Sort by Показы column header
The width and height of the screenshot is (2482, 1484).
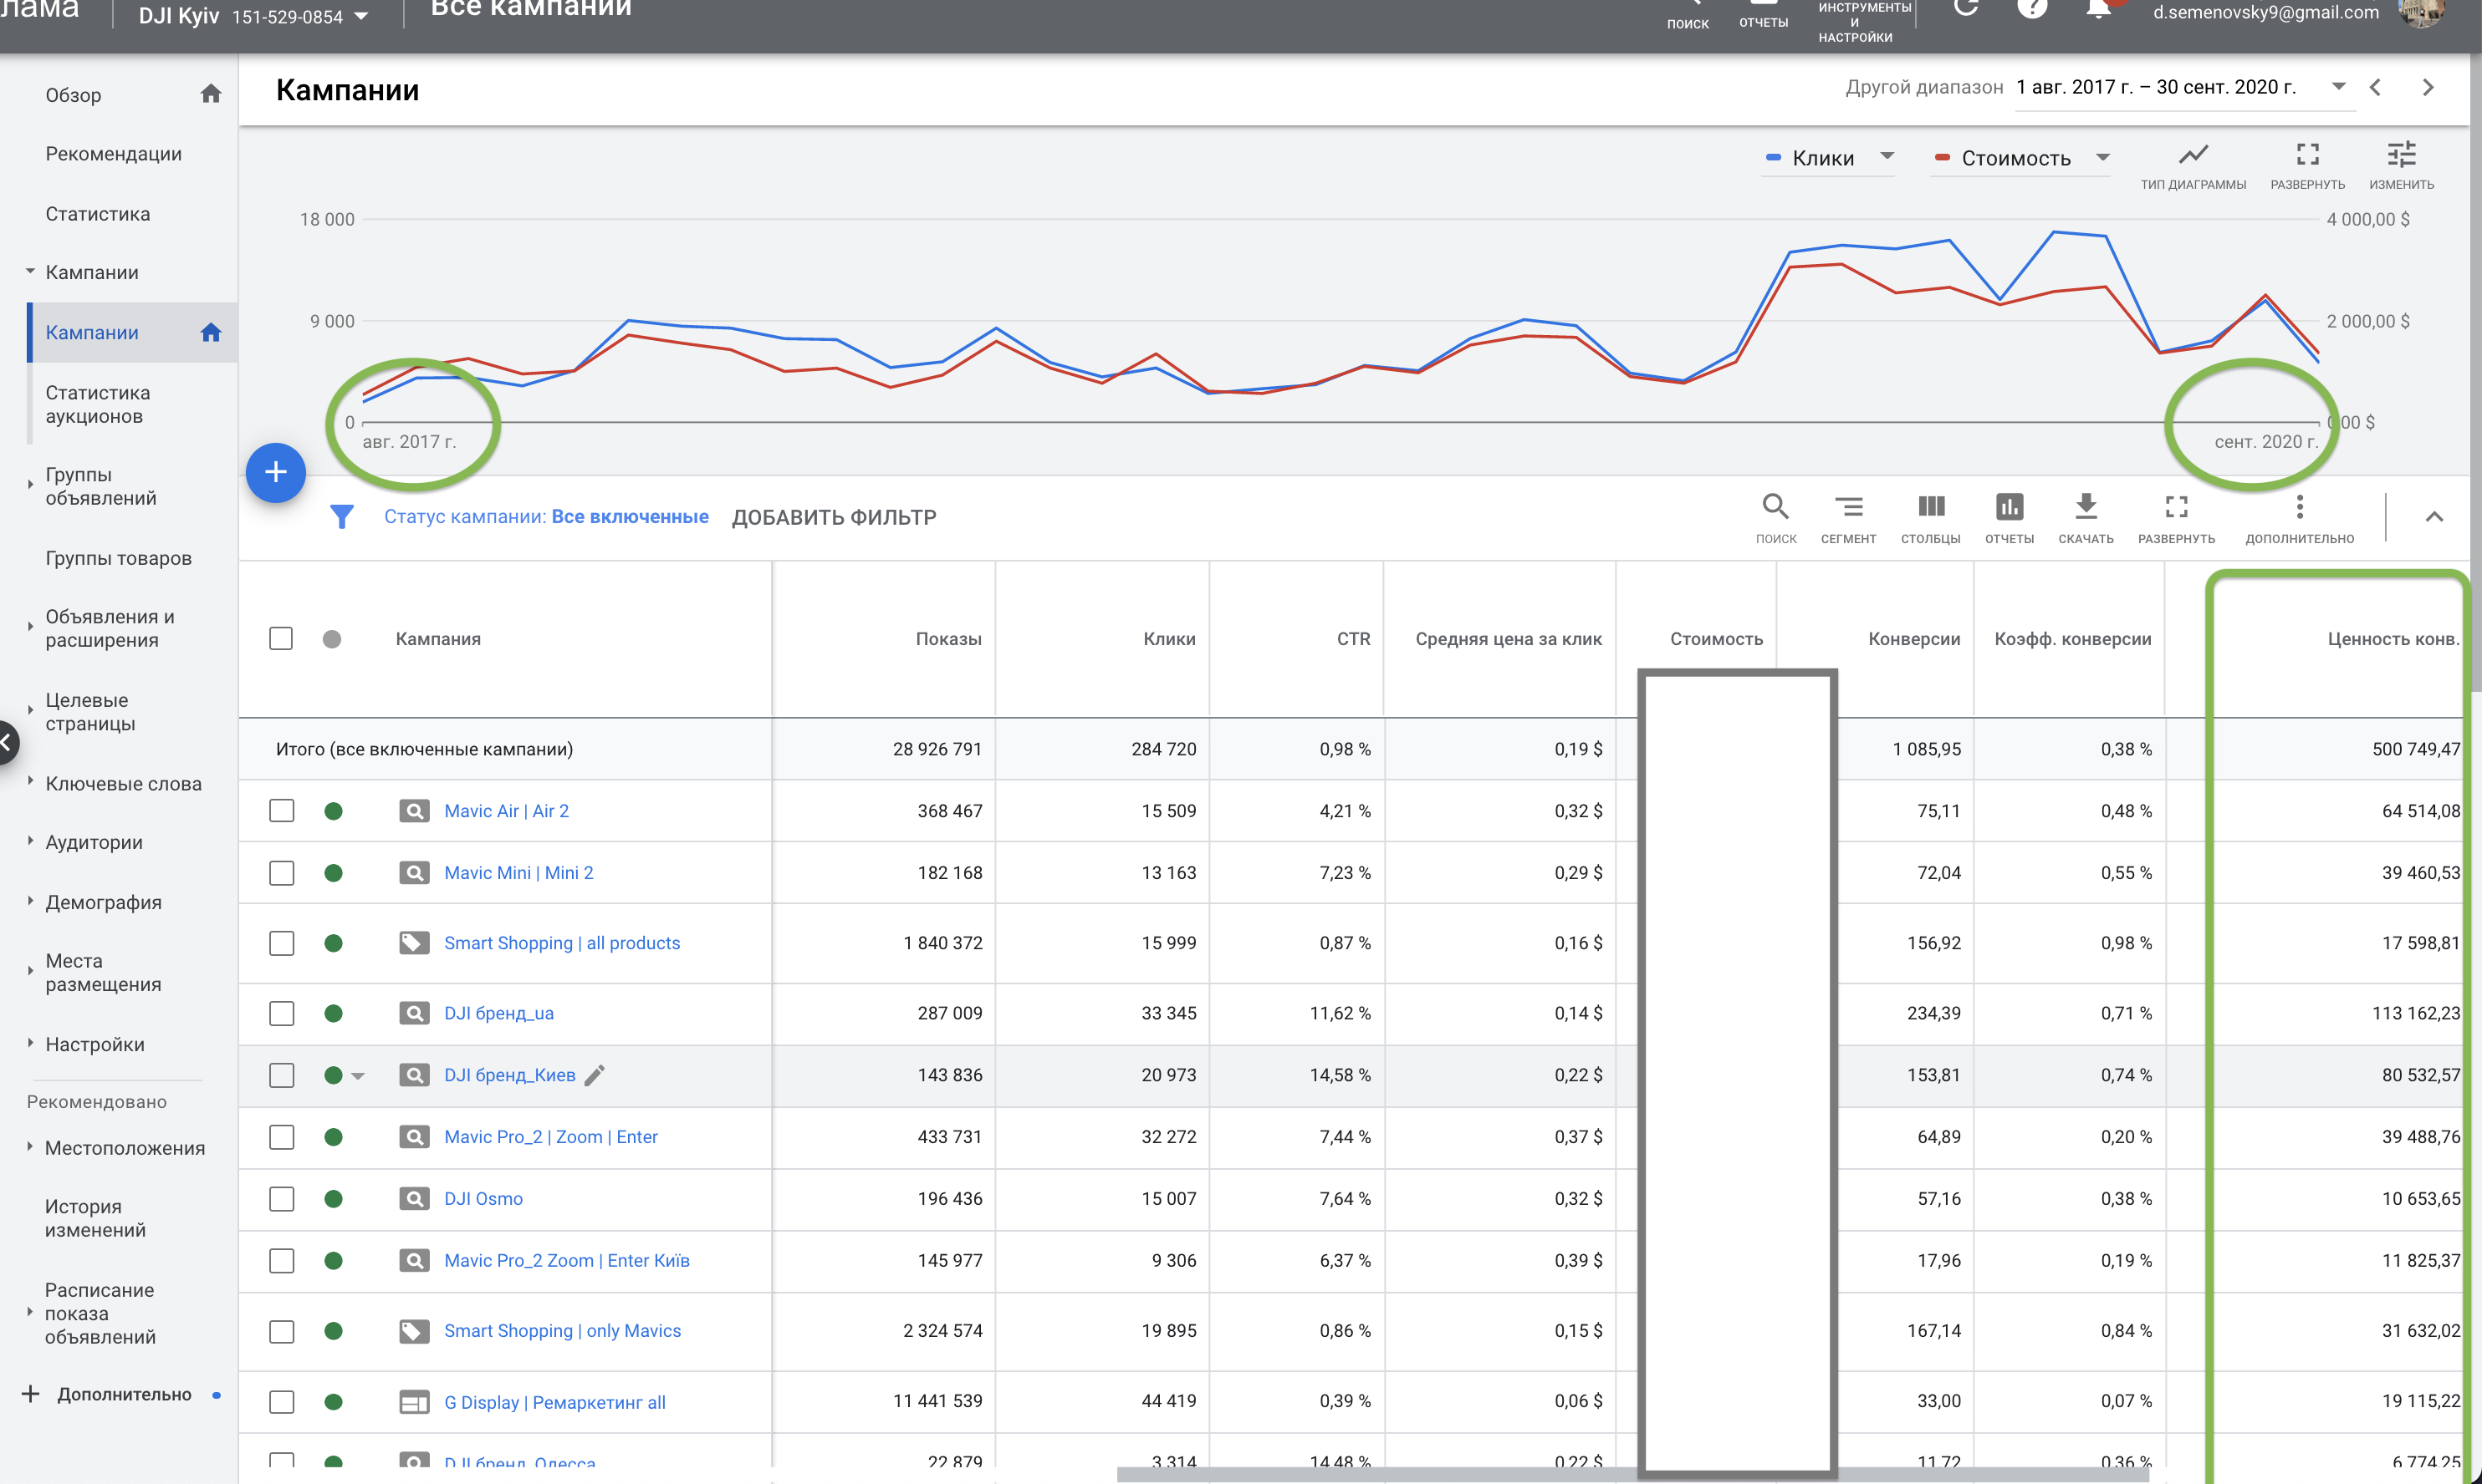(947, 639)
